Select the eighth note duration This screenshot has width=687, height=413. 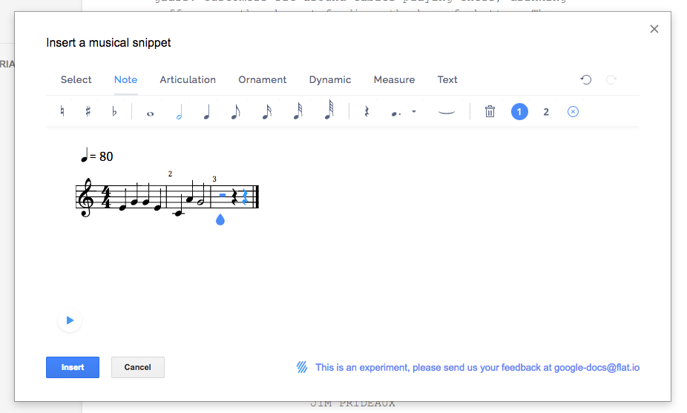[x=235, y=112]
